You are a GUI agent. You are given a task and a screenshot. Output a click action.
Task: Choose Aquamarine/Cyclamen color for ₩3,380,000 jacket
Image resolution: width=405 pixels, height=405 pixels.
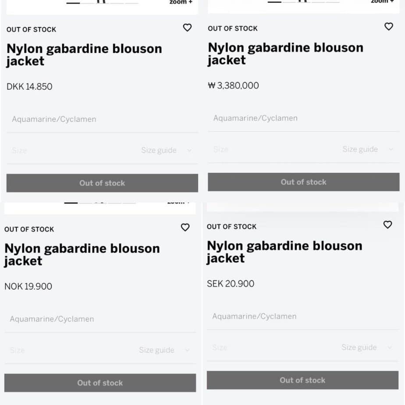point(256,118)
